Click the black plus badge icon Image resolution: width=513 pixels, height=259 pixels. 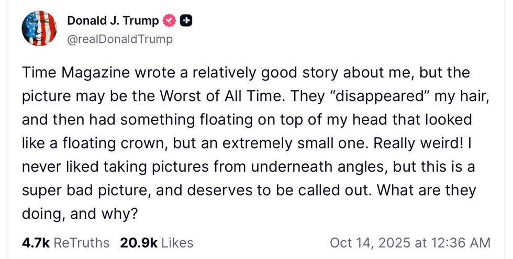click(x=186, y=21)
